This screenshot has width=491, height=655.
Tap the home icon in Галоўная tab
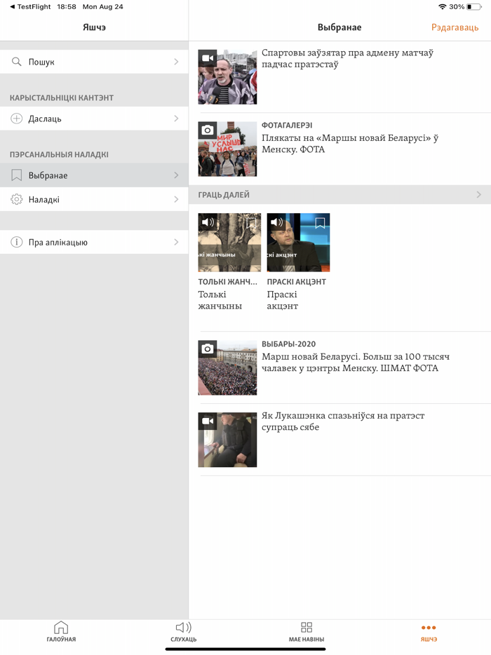click(61, 627)
